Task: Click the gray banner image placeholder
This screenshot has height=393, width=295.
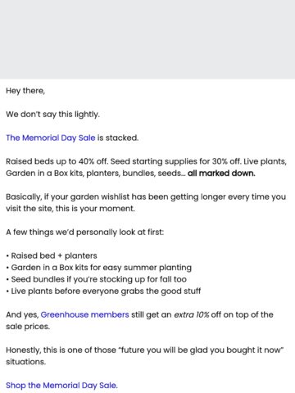Action: 147,39
